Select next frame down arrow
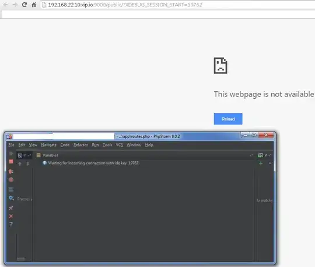This screenshot has width=315, height=267. tap(28, 164)
